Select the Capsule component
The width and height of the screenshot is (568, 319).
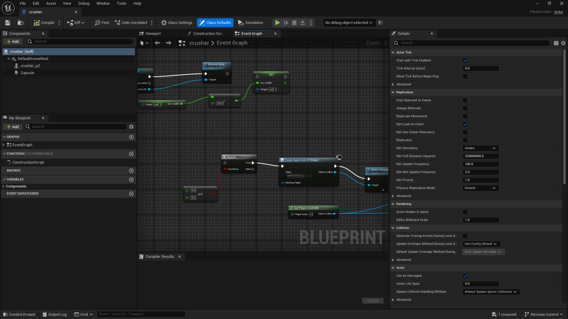coord(27,73)
